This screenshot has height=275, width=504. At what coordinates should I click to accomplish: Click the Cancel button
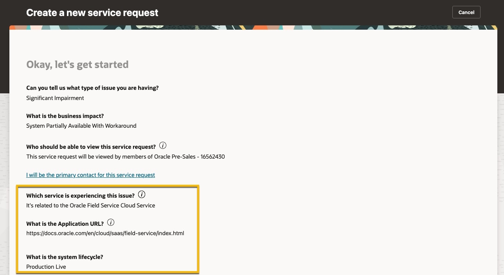[466, 12]
